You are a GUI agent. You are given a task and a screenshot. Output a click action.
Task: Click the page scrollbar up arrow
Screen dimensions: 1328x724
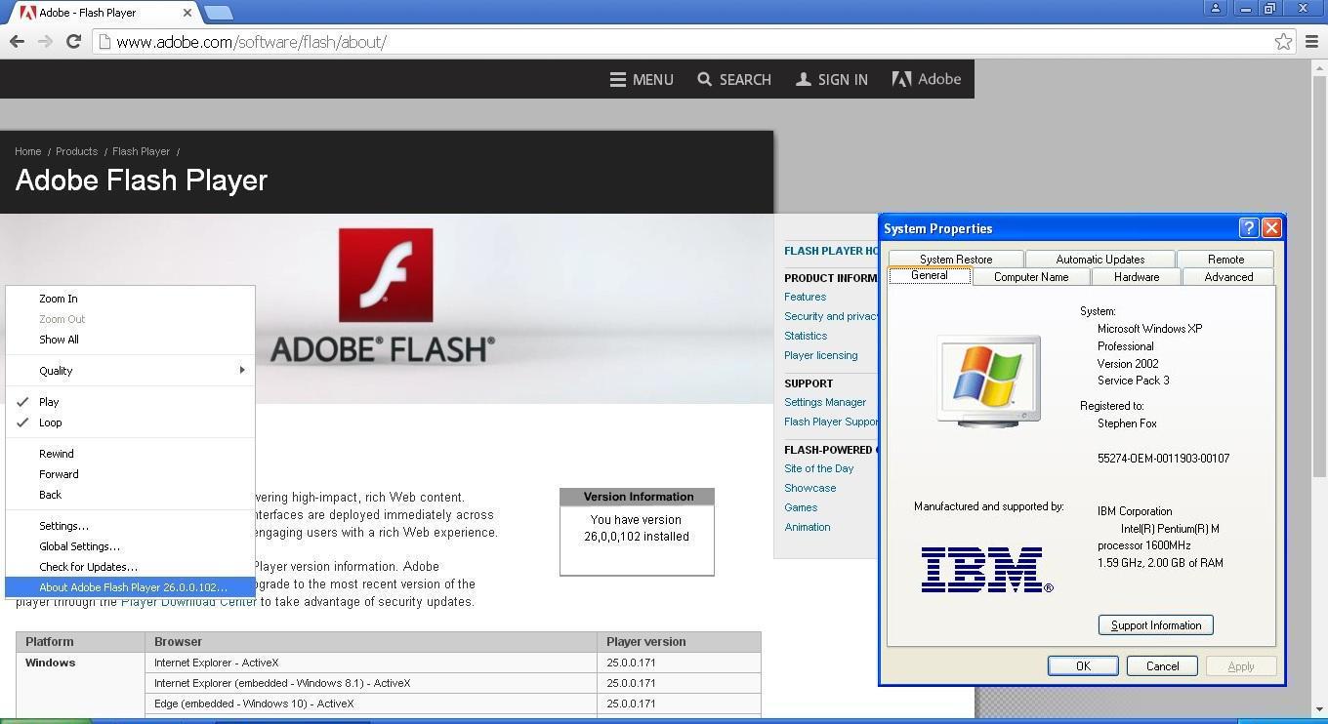[x=1319, y=67]
